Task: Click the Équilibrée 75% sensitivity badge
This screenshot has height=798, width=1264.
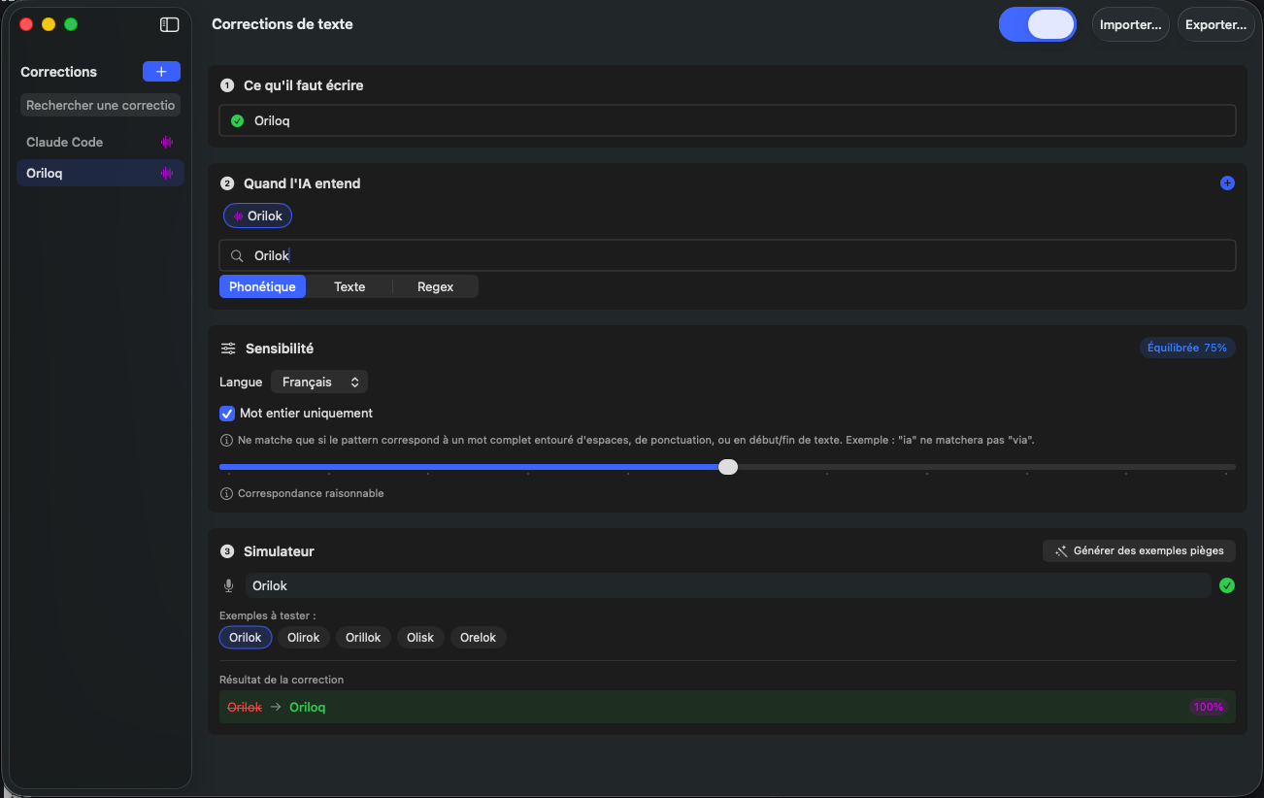Action: click(x=1187, y=348)
